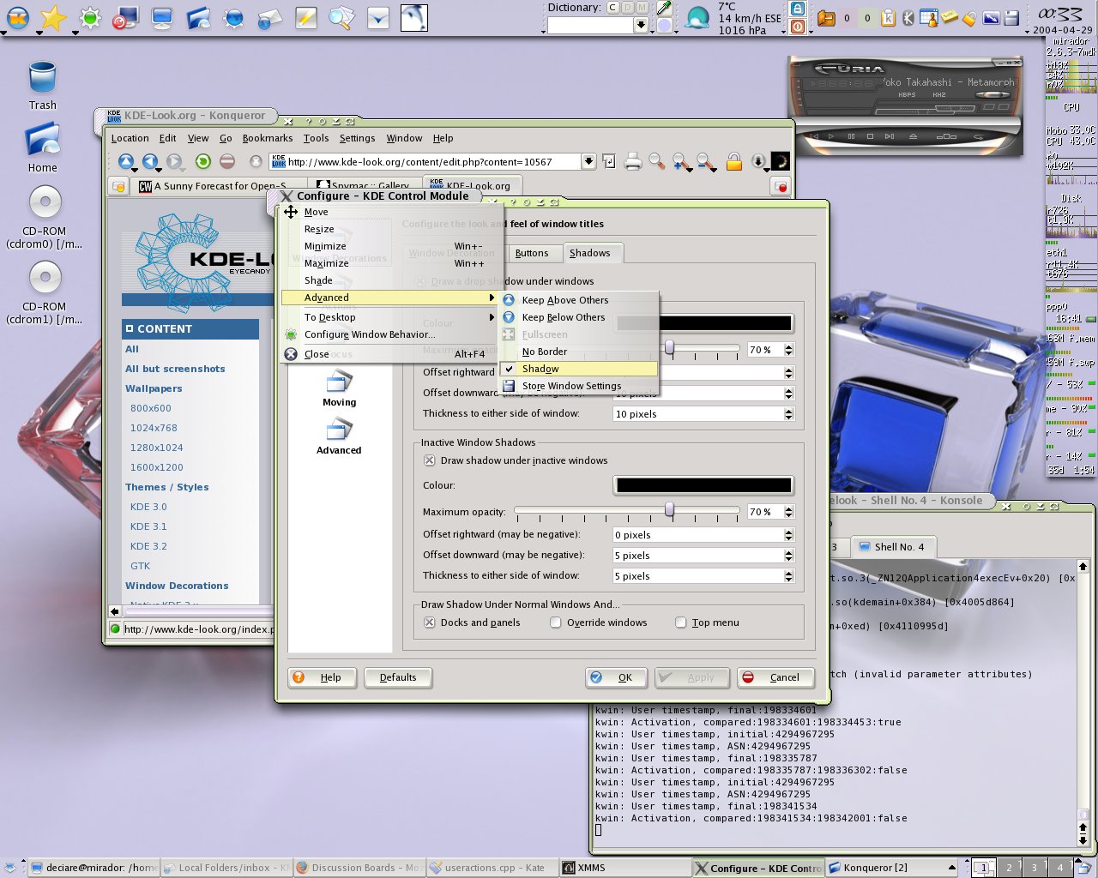Print the page using the printer icon
Viewport: 1098px width, 878px height.
633,161
